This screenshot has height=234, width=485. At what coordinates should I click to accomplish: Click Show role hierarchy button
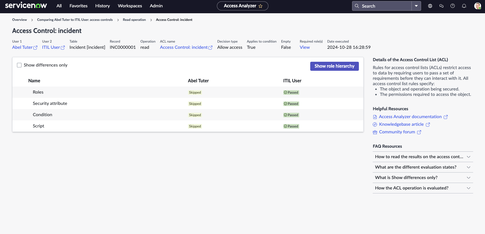(335, 66)
